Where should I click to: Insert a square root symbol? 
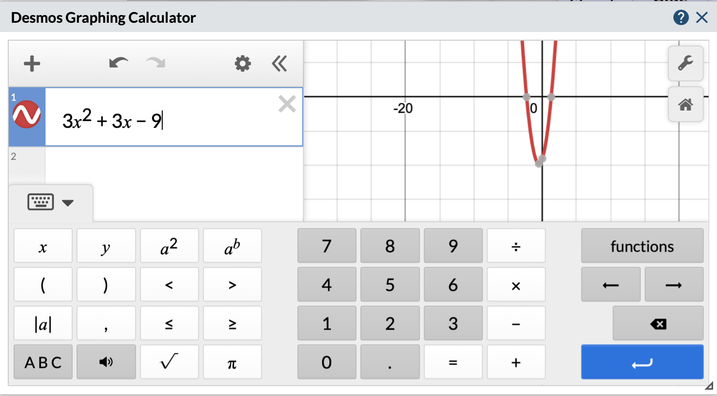point(169,362)
